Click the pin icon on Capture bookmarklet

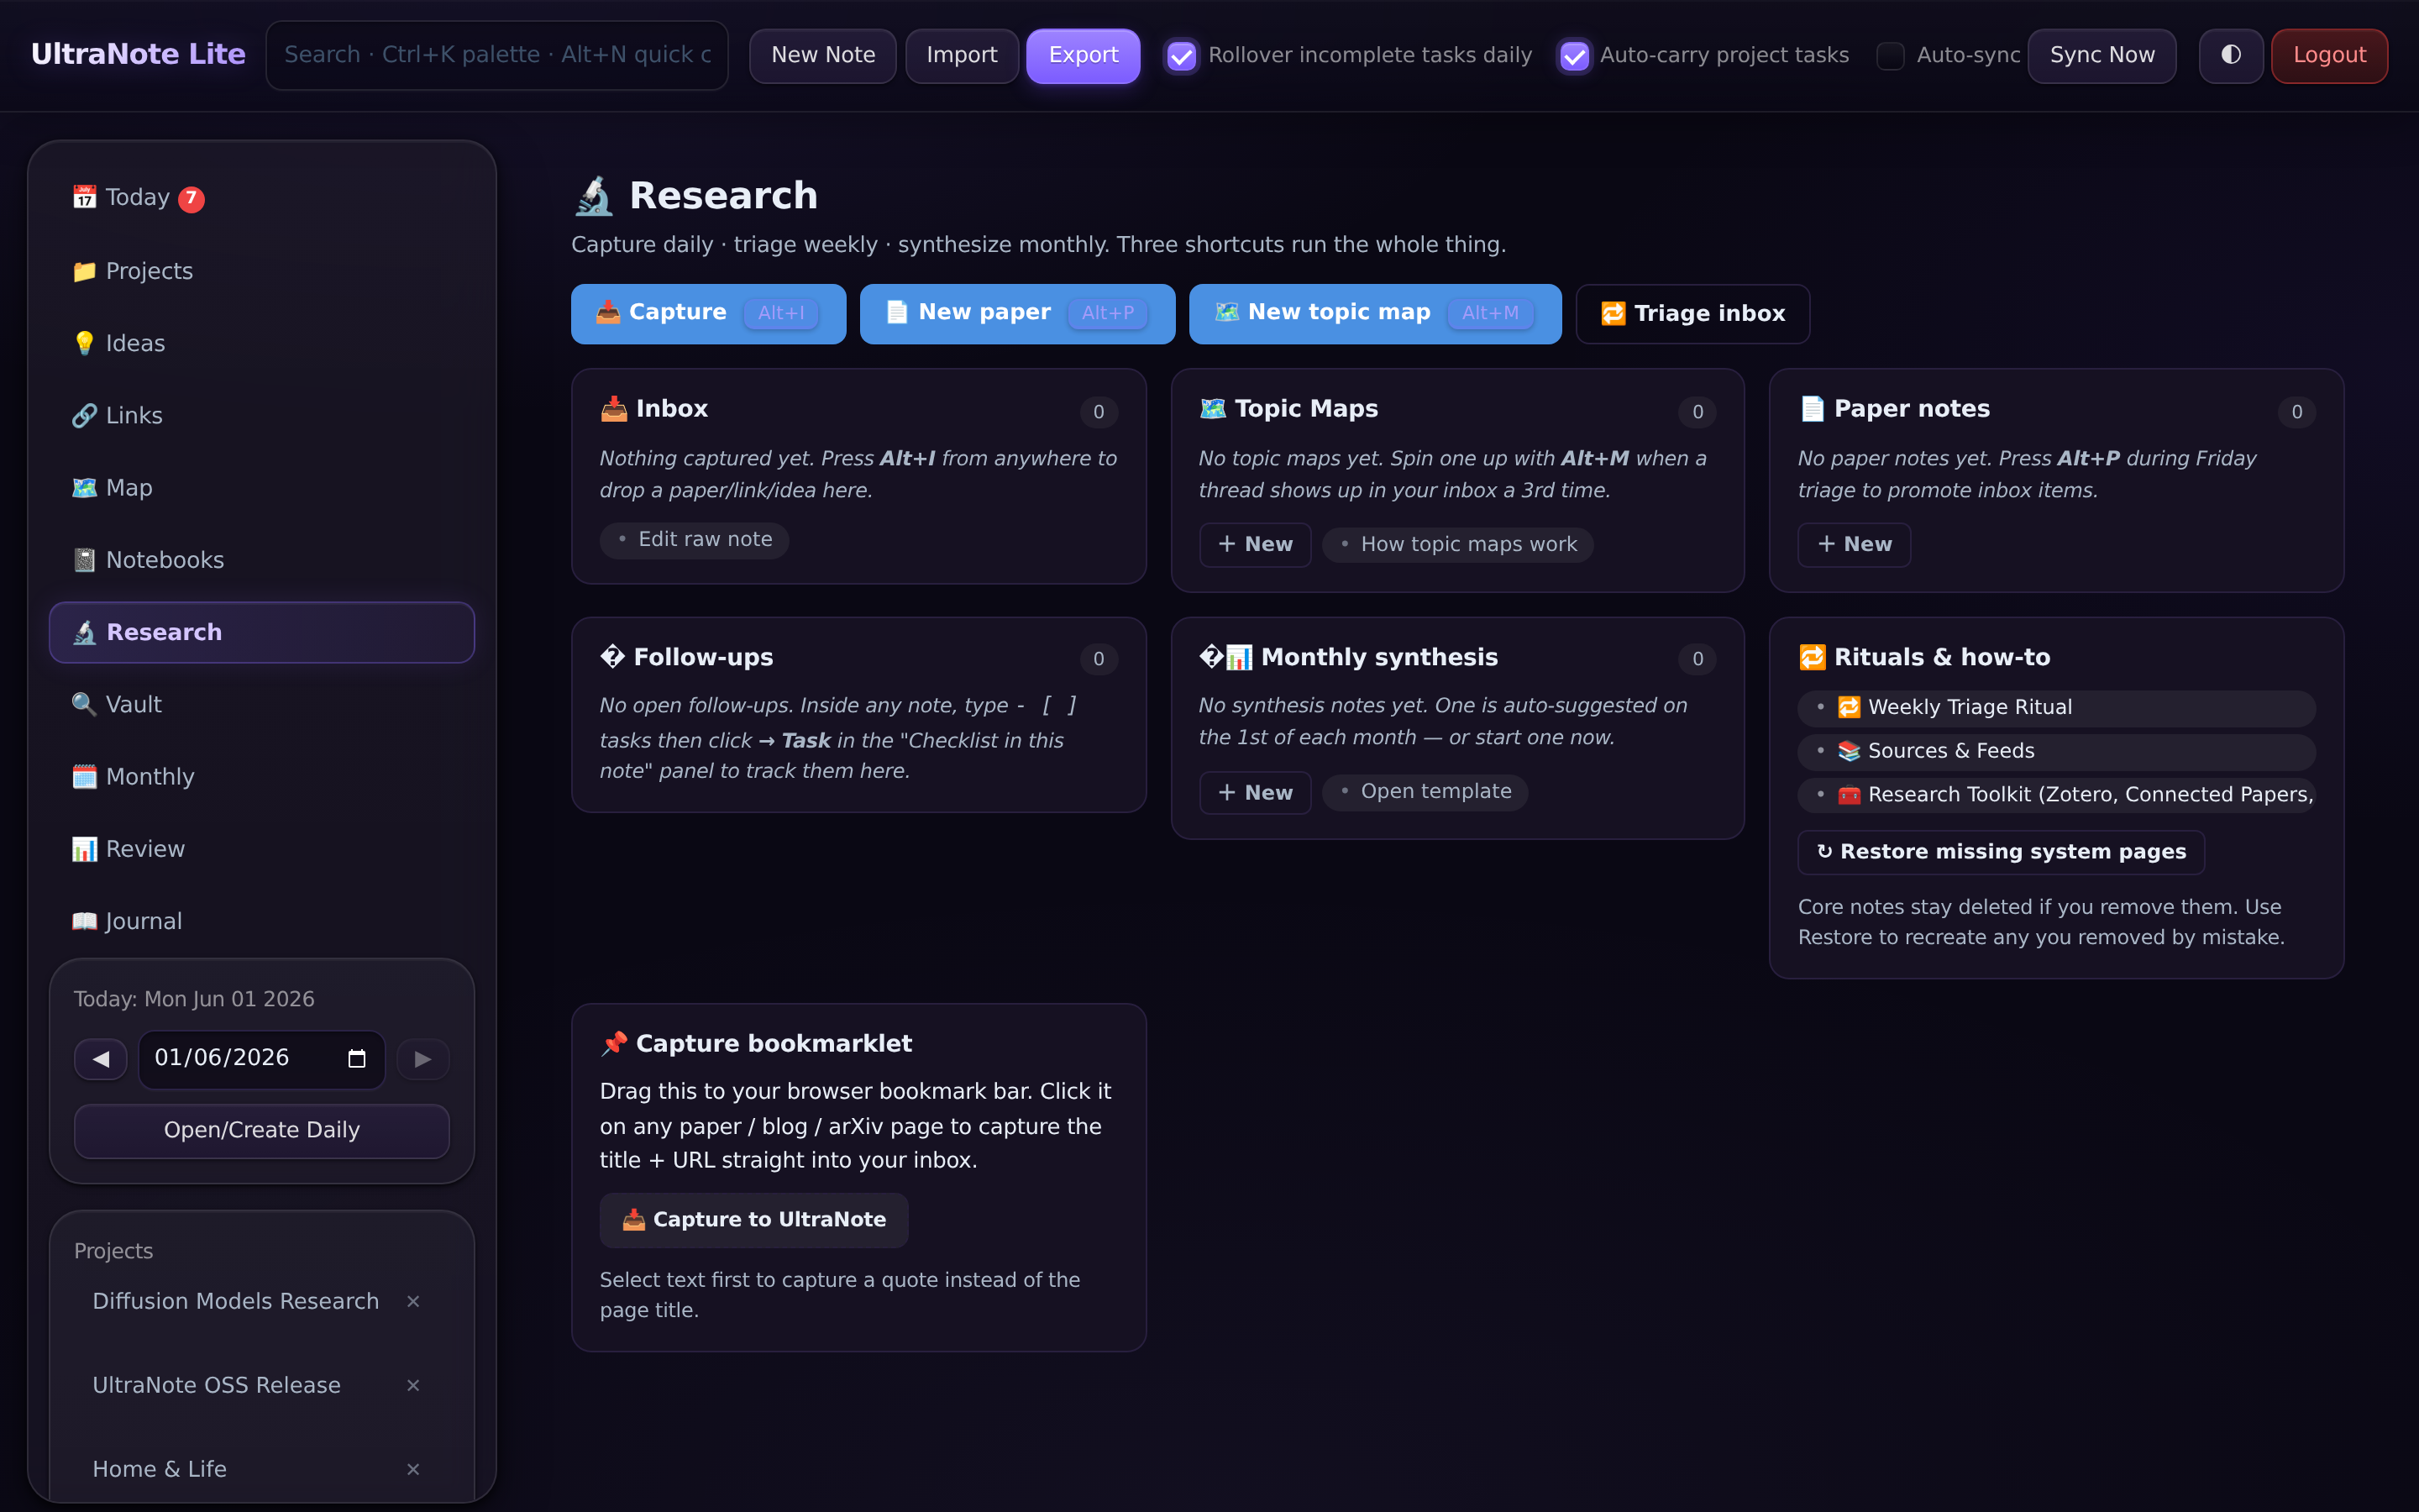point(614,1043)
